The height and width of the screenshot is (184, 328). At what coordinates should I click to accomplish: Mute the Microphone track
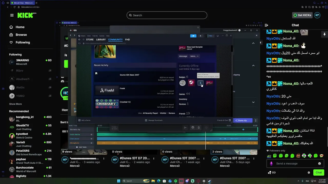click(x=91, y=143)
